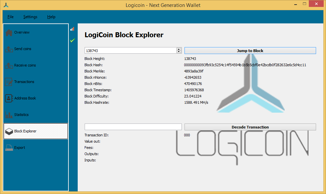The width and height of the screenshot is (326, 194).
Task: Select the Receive coins icon
Action: click(9, 66)
